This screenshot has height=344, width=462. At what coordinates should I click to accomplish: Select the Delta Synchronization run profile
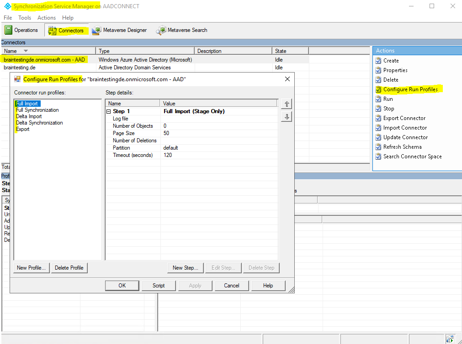39,123
